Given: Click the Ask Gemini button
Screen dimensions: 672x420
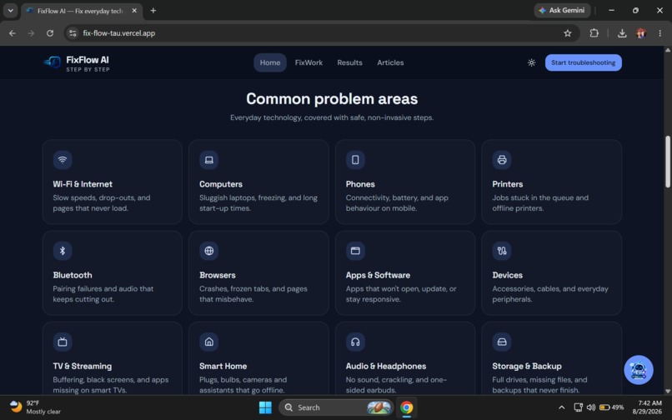Looking at the screenshot, I should (562, 10).
